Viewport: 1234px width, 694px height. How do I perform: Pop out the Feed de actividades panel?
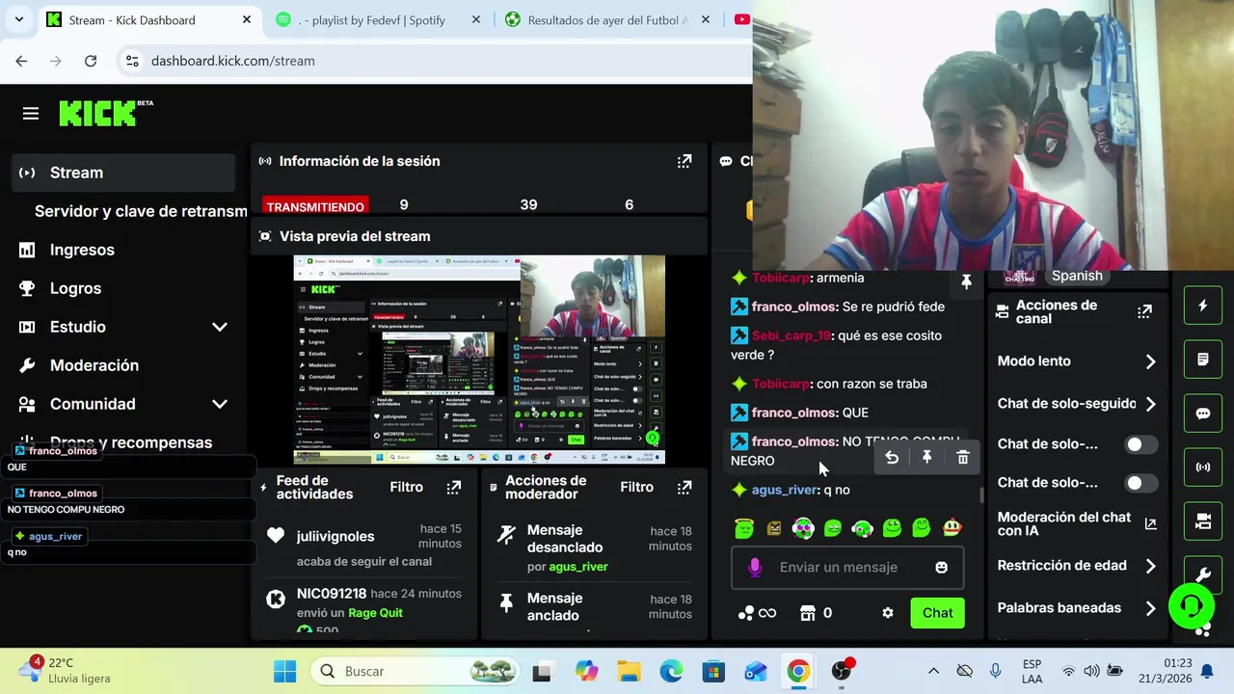pyautogui.click(x=454, y=488)
